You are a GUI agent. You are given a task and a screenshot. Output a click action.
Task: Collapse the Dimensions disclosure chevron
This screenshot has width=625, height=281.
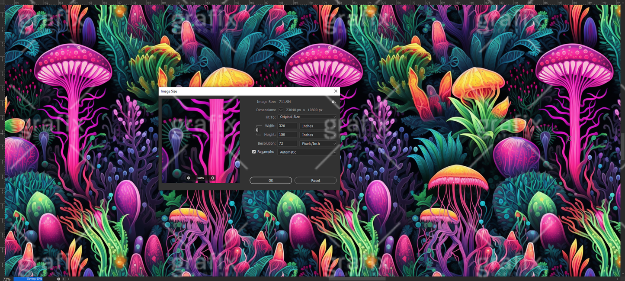281,110
